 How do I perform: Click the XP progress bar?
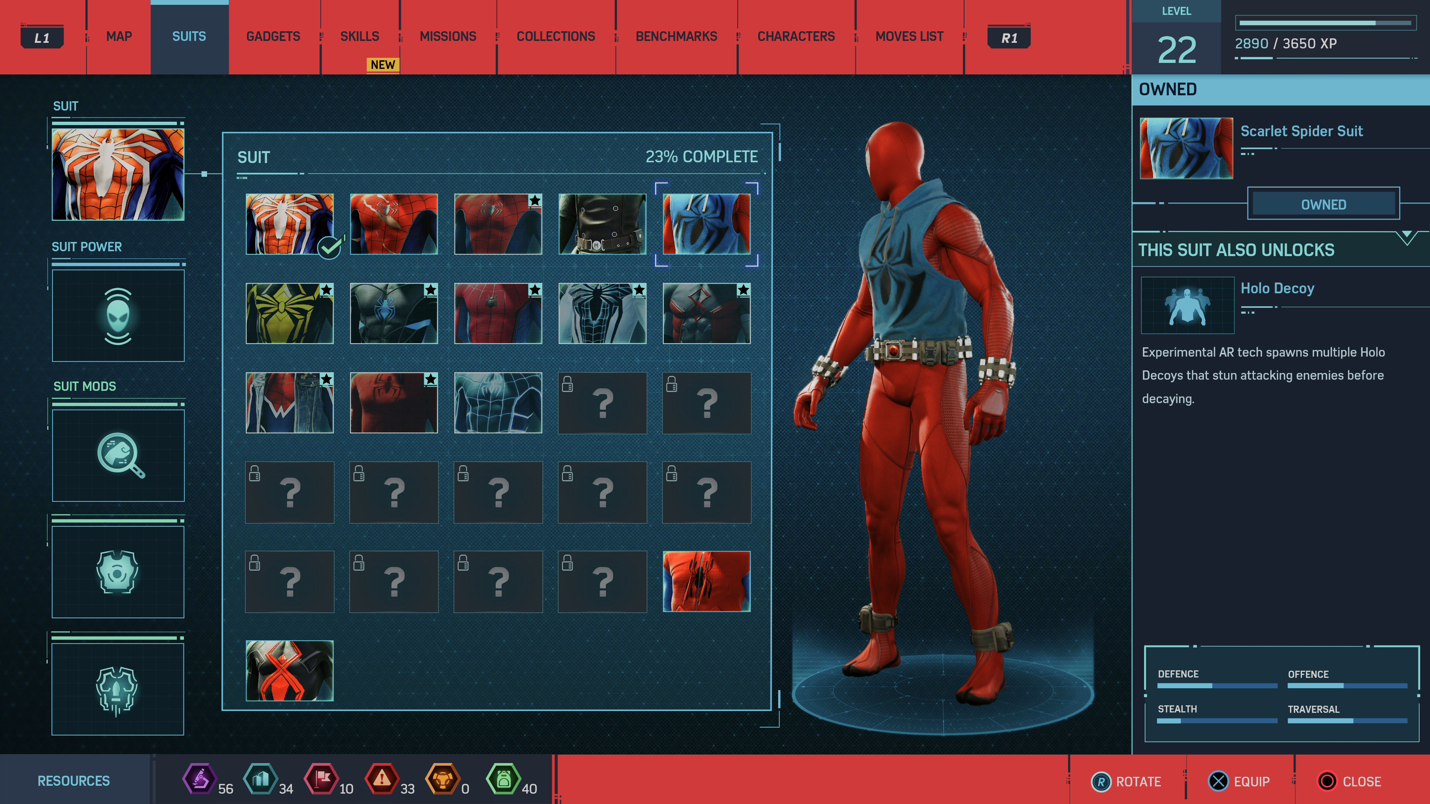click(1326, 23)
